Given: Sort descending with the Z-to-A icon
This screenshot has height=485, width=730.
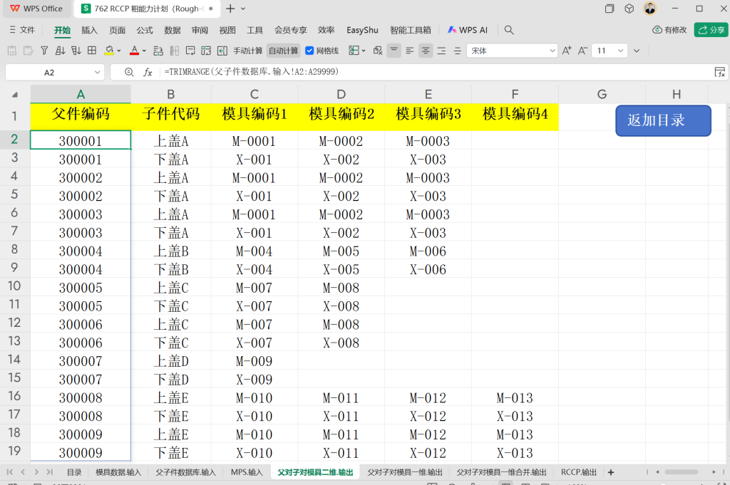Looking at the screenshot, I should [x=76, y=51].
